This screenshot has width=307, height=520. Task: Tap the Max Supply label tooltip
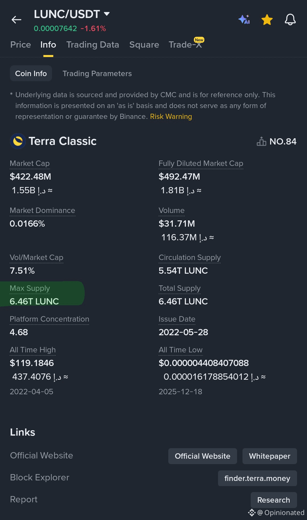30,288
